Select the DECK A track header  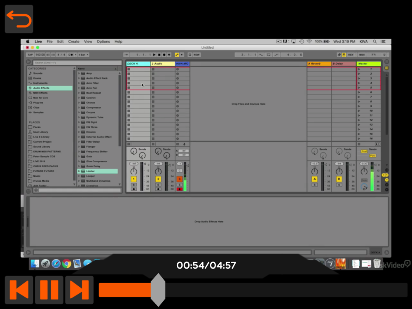click(138, 63)
